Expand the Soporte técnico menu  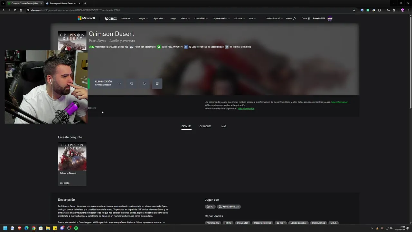coord(221,19)
